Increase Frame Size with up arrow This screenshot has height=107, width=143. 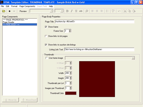click(x=70, y=30)
